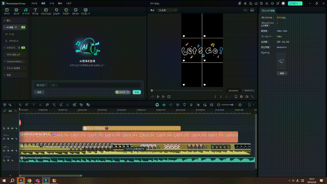The image size is (327, 184).
Task: Toggle the green auto-ripple circle in the timeline toolbar
Action: pyautogui.click(x=157, y=105)
